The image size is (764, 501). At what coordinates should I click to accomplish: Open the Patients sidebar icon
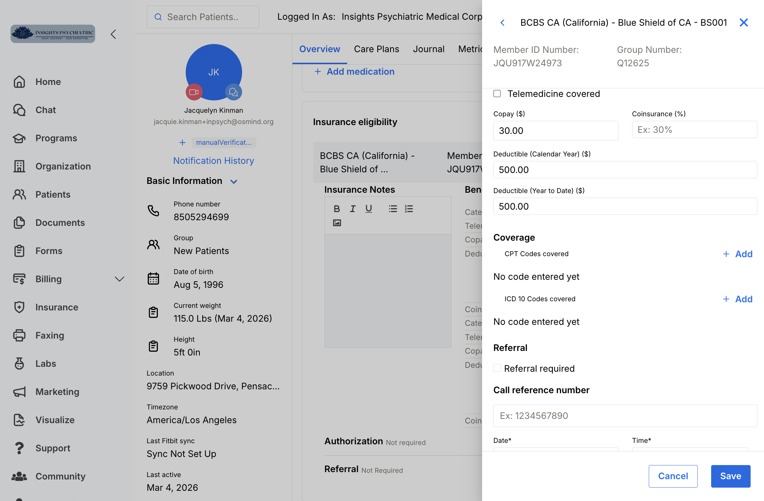(x=19, y=194)
